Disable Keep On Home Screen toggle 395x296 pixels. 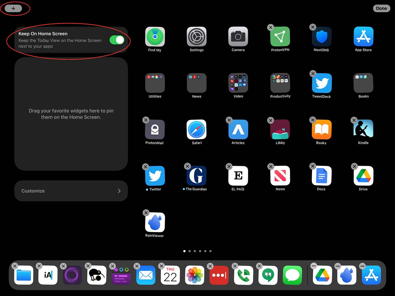coord(117,40)
